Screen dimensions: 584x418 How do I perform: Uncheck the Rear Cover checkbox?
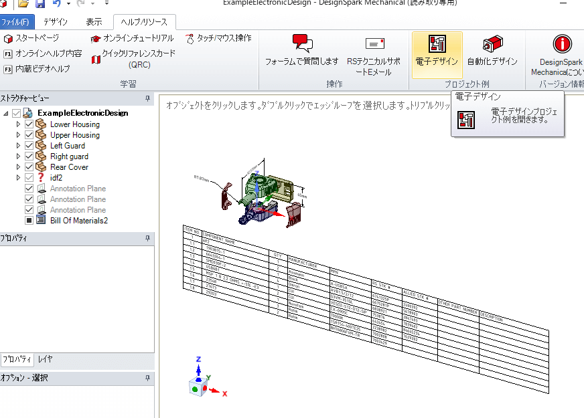(x=29, y=167)
